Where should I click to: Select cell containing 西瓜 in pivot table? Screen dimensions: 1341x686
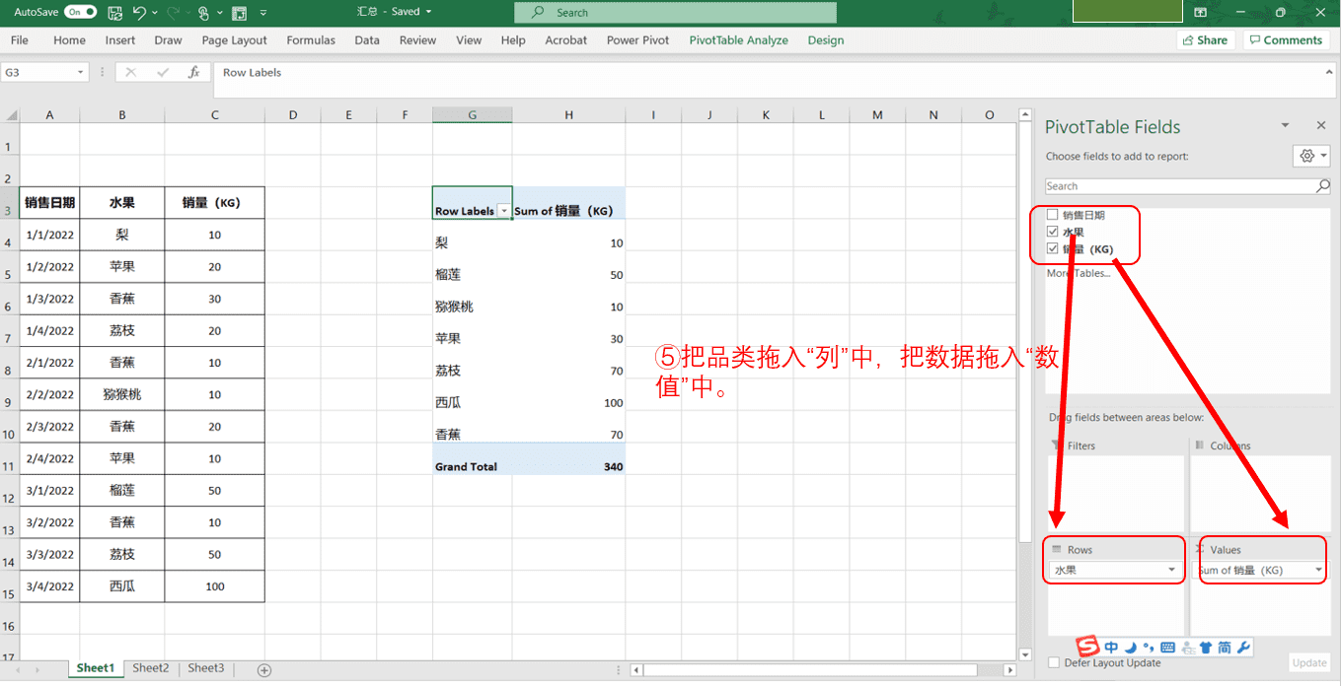point(472,402)
